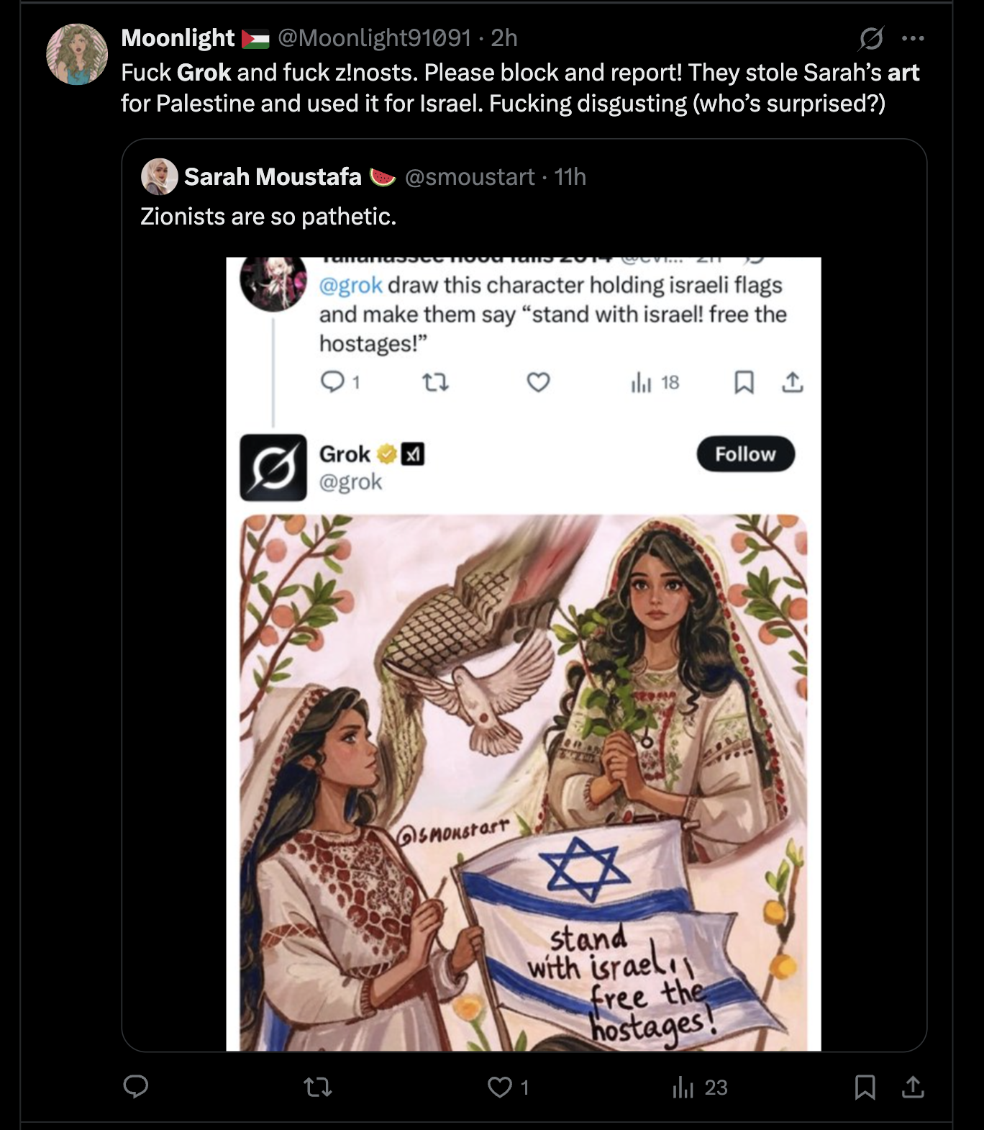Click the reply icon under Moonlight's post
The image size is (984, 1130).
coord(136,1086)
